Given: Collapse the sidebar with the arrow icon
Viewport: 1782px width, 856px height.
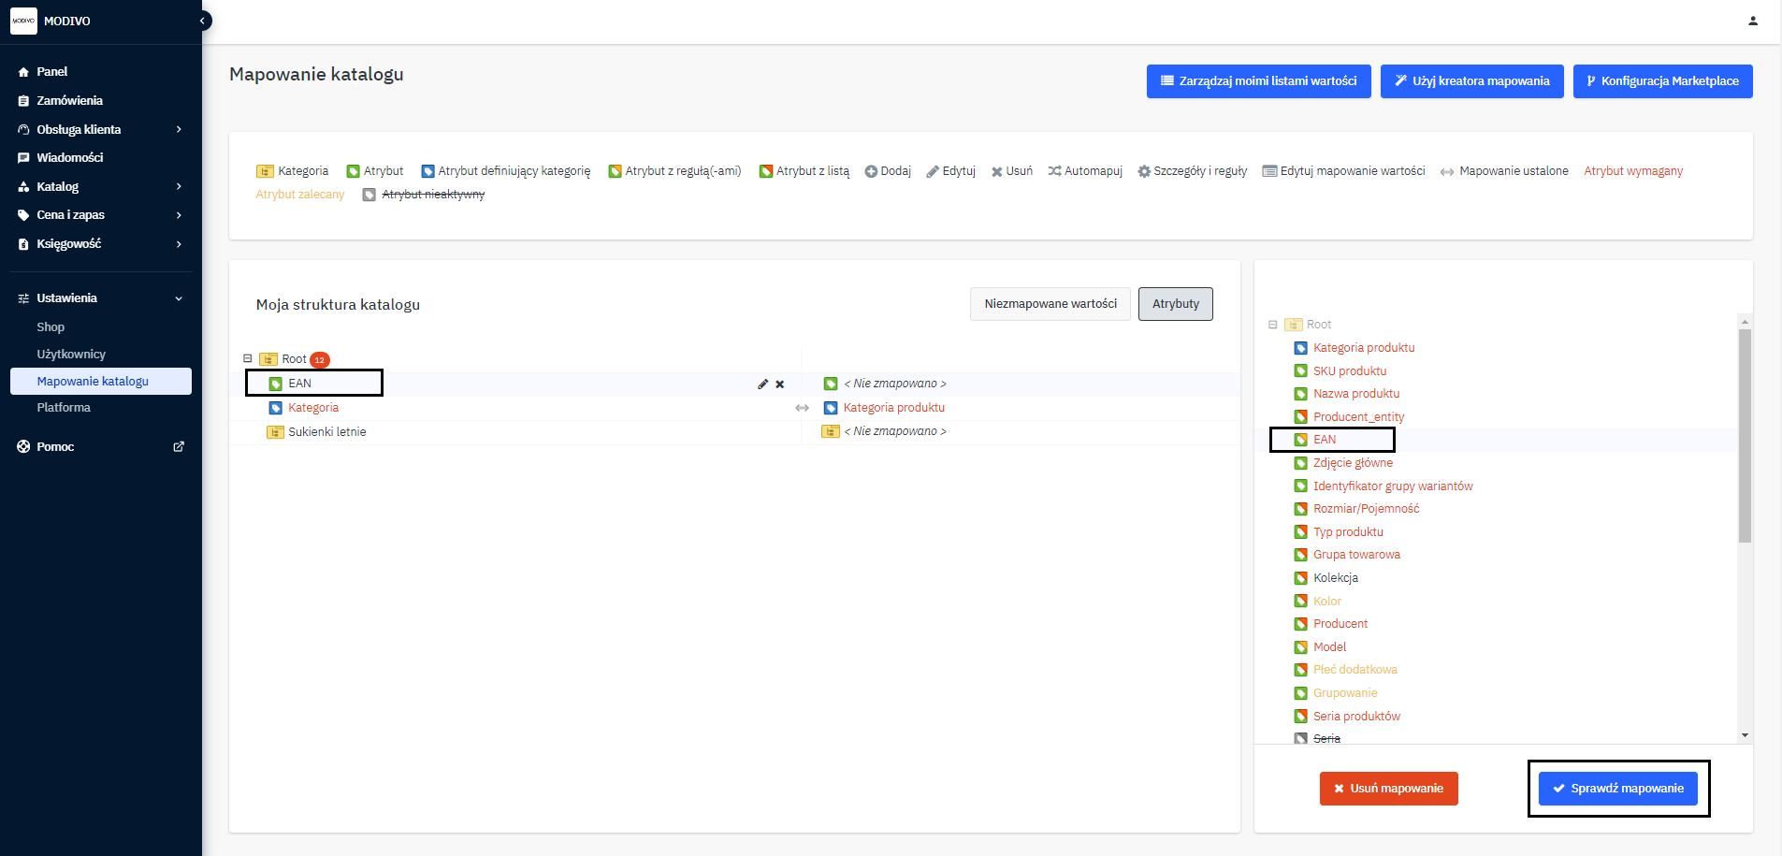Looking at the screenshot, I should pyautogui.click(x=202, y=21).
